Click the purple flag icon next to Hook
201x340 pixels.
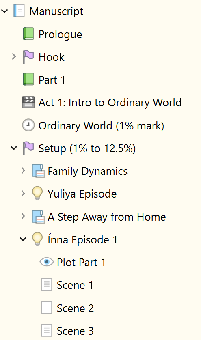coord(28,57)
